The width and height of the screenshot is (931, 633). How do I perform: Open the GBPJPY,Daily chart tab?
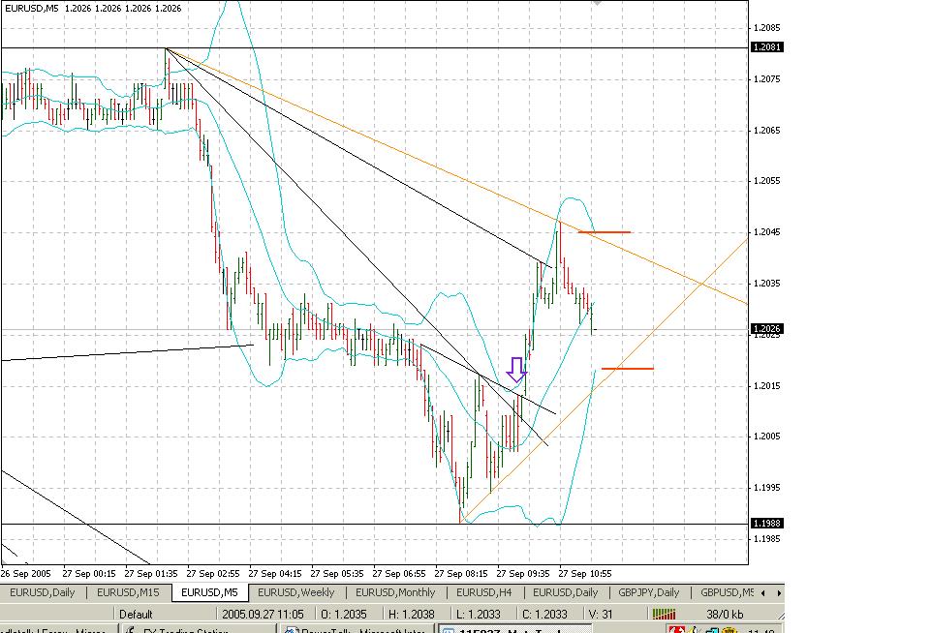[x=648, y=592]
